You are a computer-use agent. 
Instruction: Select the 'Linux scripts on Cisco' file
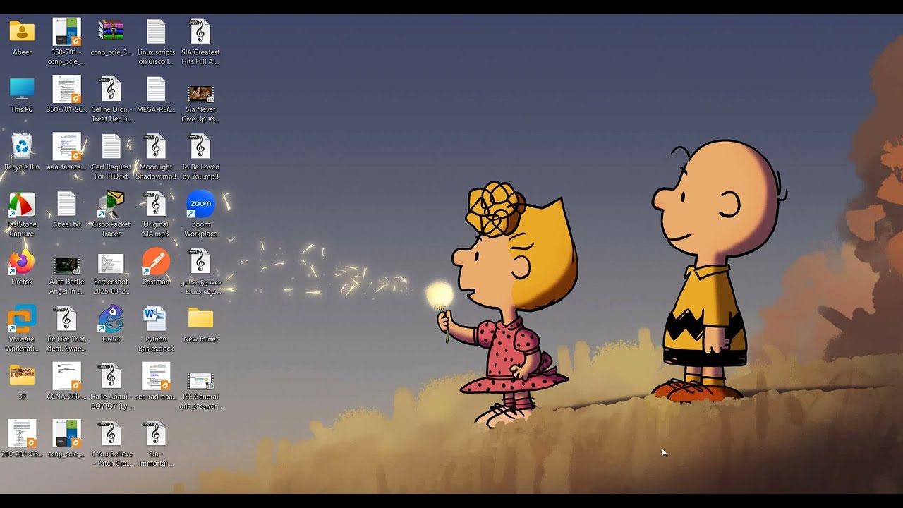156,32
